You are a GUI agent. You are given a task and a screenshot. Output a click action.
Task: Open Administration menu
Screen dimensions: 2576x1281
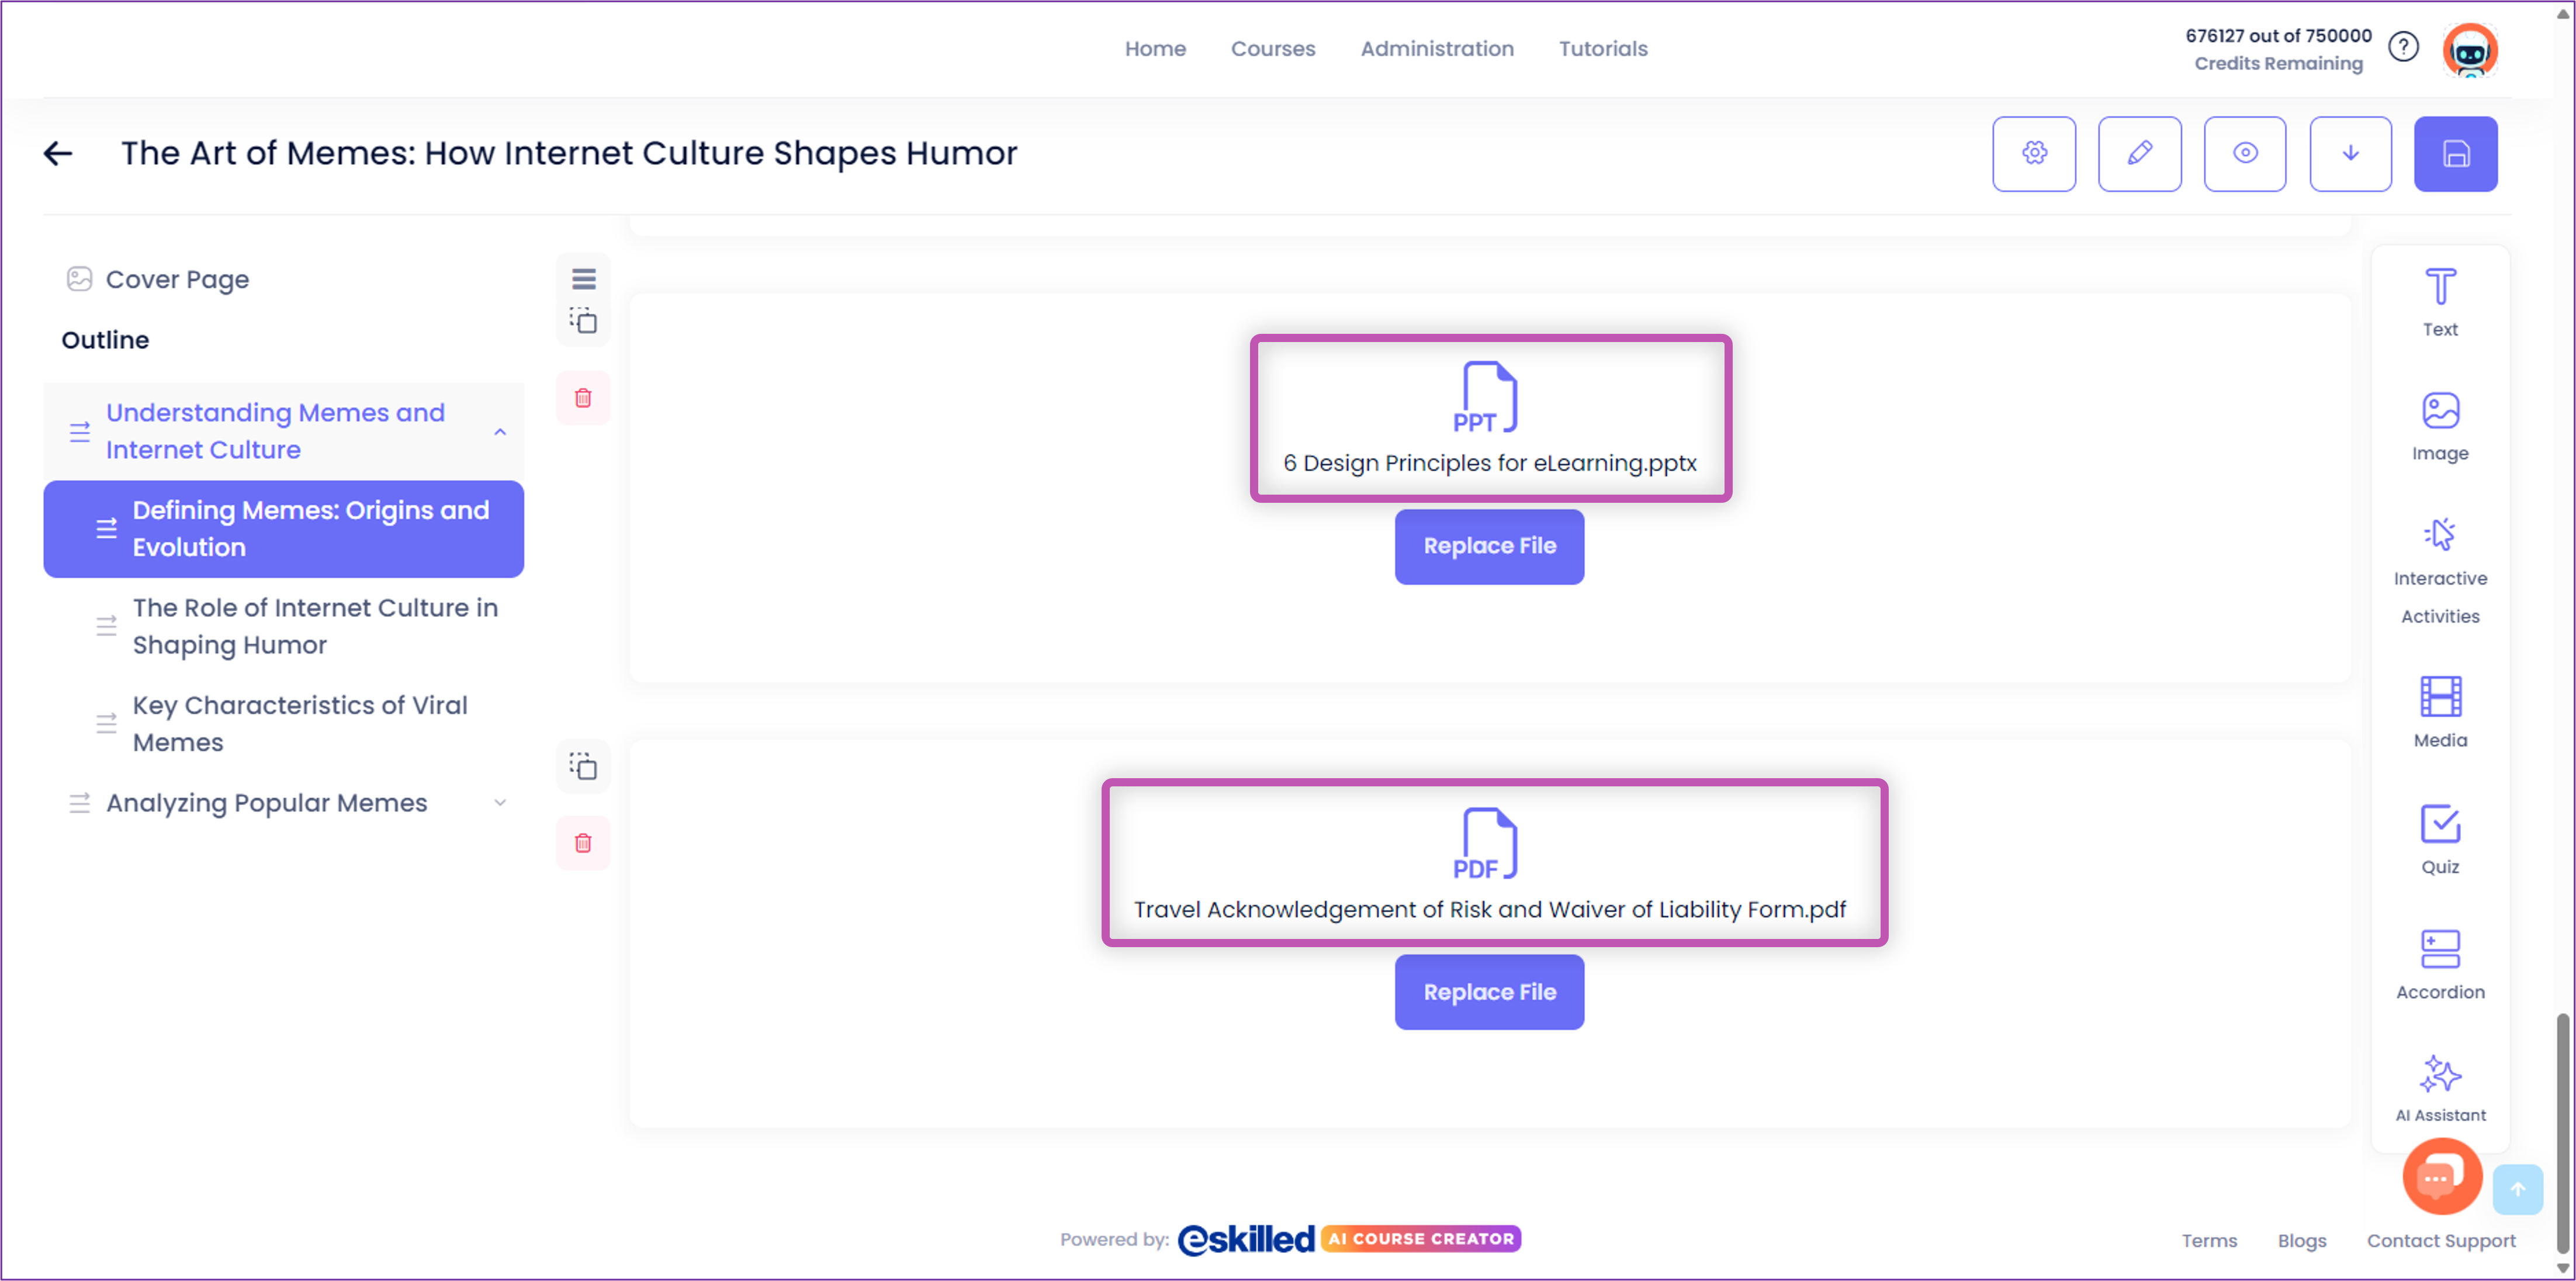coord(1436,48)
